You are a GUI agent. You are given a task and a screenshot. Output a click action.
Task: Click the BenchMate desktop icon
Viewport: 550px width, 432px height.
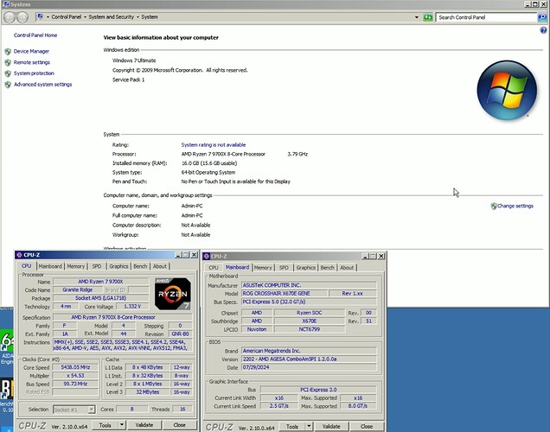7,394
